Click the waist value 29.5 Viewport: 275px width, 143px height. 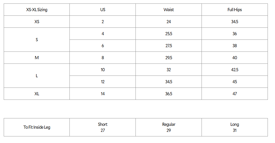click(x=169, y=57)
